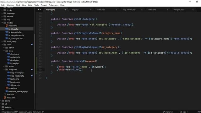Open sidebar.php in templates
The image size is (201, 113).
[x=15, y=85]
